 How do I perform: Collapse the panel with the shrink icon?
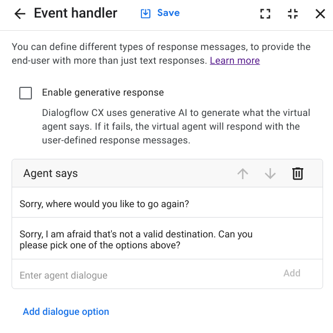click(x=293, y=14)
